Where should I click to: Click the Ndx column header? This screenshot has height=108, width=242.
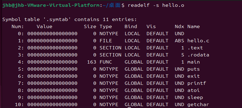(179, 27)
